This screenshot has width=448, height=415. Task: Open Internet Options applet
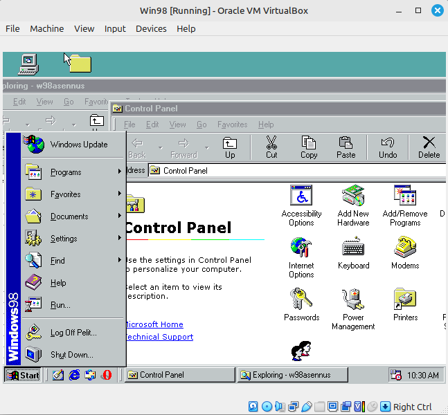point(301,257)
